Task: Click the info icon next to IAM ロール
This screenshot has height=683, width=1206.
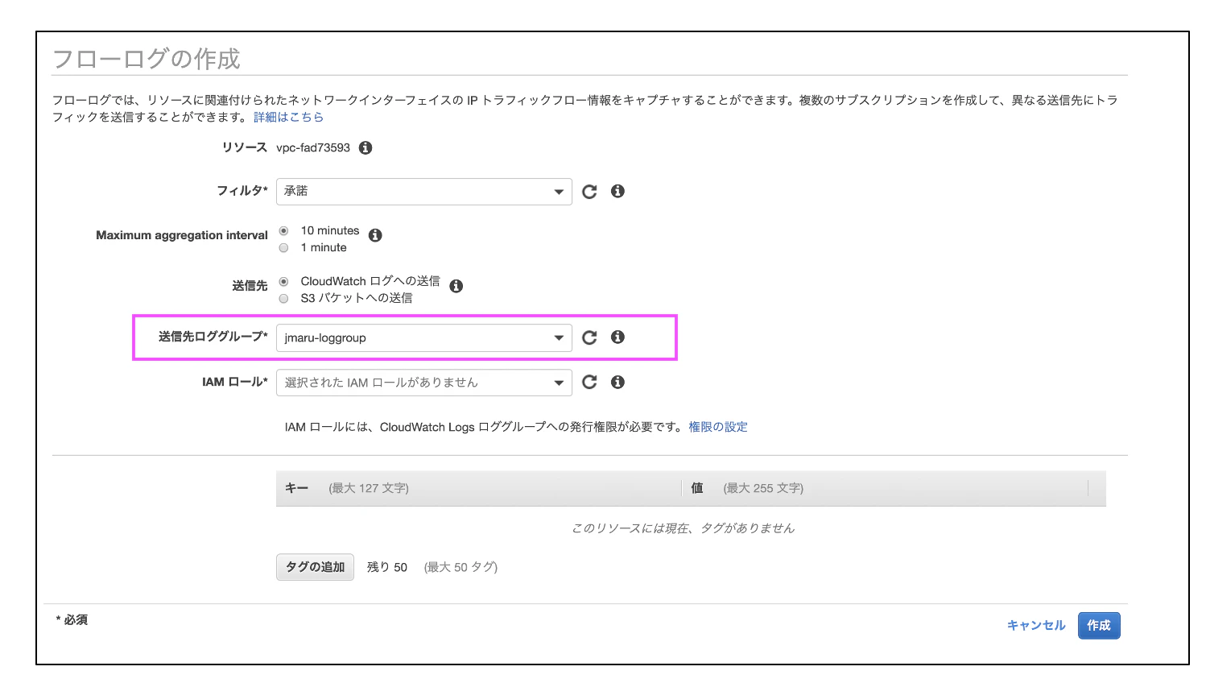Action: (617, 382)
